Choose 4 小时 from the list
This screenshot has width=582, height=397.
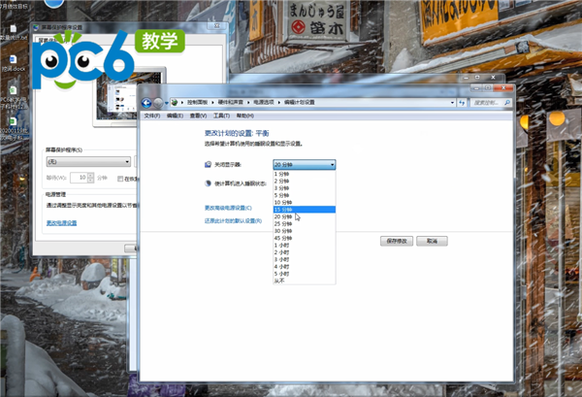point(305,267)
